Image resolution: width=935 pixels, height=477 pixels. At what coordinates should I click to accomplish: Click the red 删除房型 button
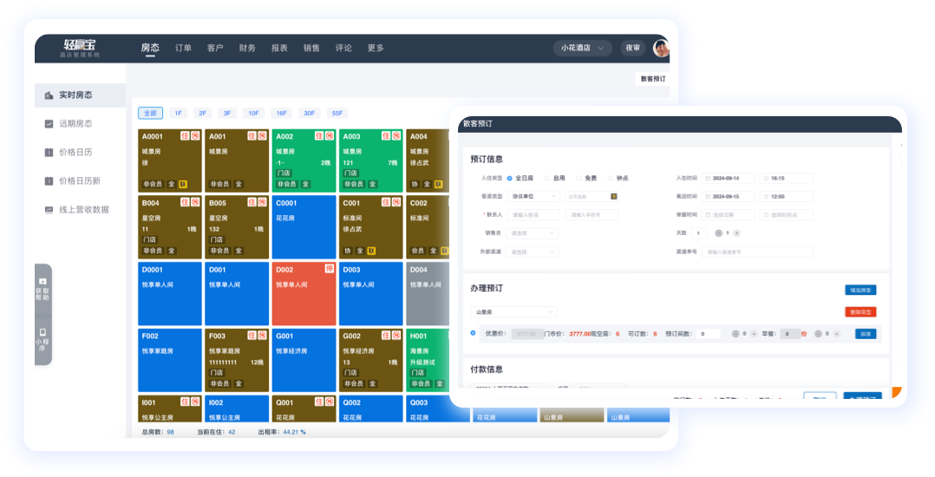[860, 312]
